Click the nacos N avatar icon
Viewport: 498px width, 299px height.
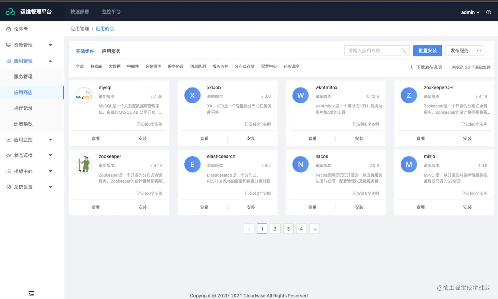[x=301, y=164]
